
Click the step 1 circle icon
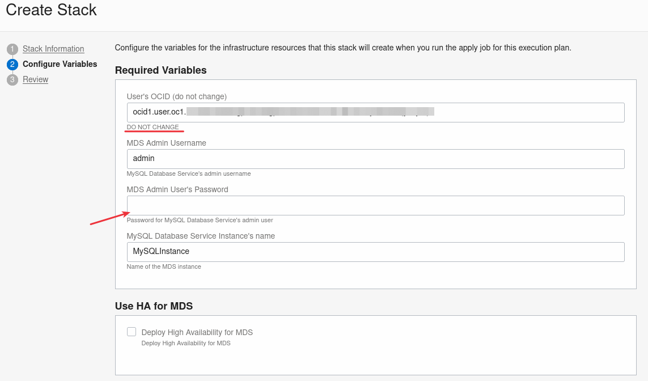[12, 49]
